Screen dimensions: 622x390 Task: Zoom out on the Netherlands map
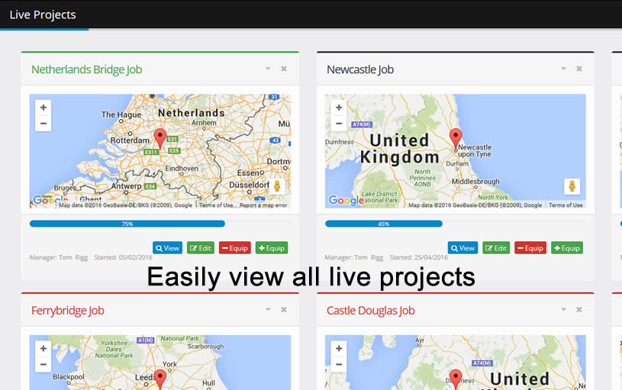[x=44, y=124]
